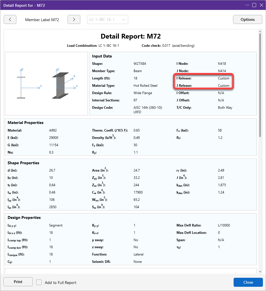Select the W27X84 shape value
The image size is (266, 291).
click(x=139, y=64)
